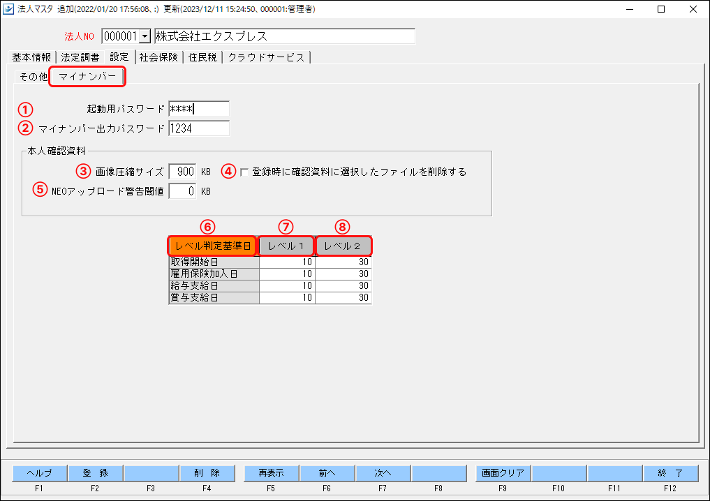Image resolution: width=710 pixels, height=501 pixels.
Task: Click the レベル1 cell for 雇用保険加入日
Action: pyautogui.click(x=287, y=274)
